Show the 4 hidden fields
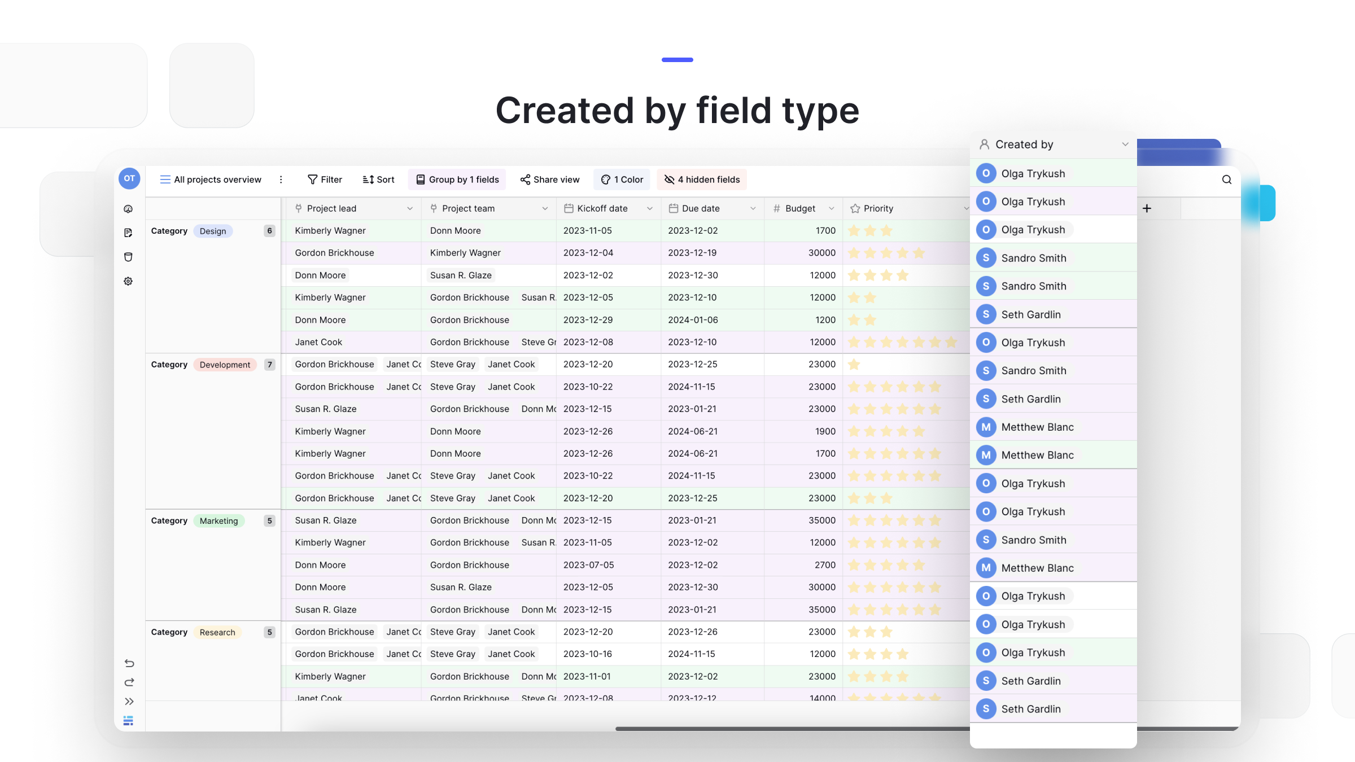The width and height of the screenshot is (1355, 762). [x=702, y=179]
